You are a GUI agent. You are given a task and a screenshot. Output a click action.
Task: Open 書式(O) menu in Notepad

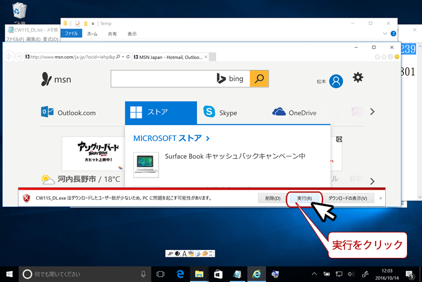coord(51,39)
